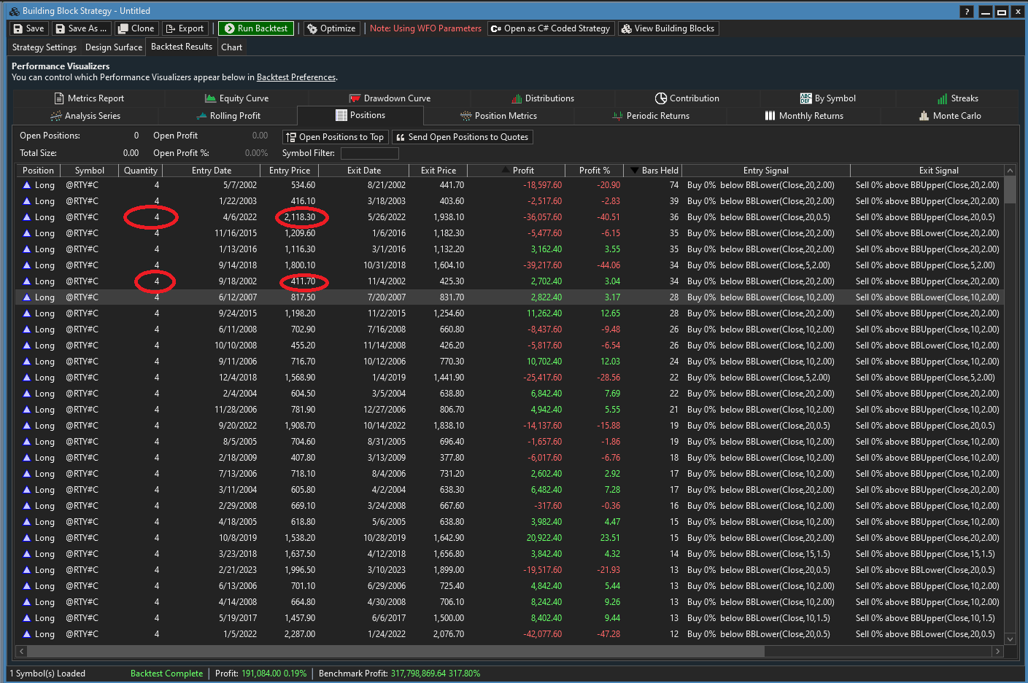1028x683 pixels.
Task: Switch to the Chart tab
Action: [231, 47]
